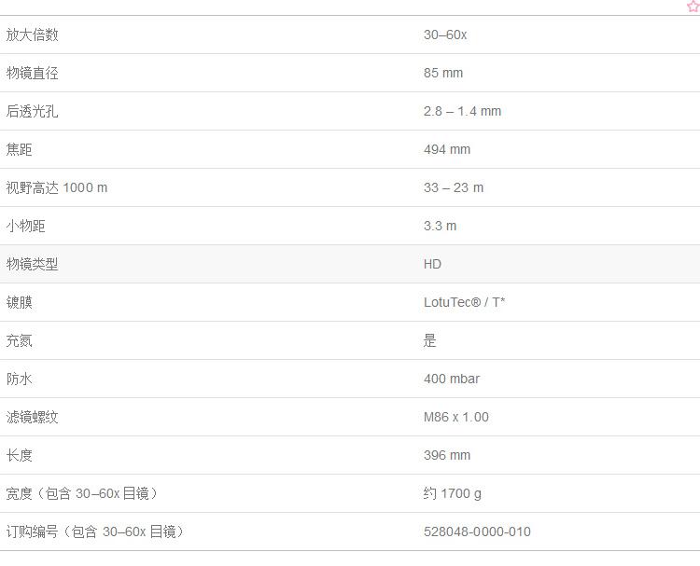
Task: Click the 400 mbar waterproof value
Action: [452, 380]
